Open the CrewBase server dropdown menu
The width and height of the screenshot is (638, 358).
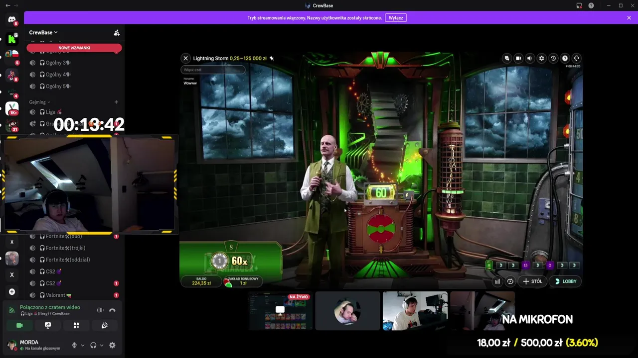point(43,32)
